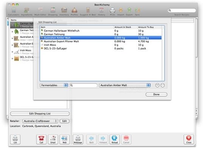The width and height of the screenshot is (204, 151).
Task: Open the Shopping toolbar icon
Action: pyautogui.click(x=53, y=12)
